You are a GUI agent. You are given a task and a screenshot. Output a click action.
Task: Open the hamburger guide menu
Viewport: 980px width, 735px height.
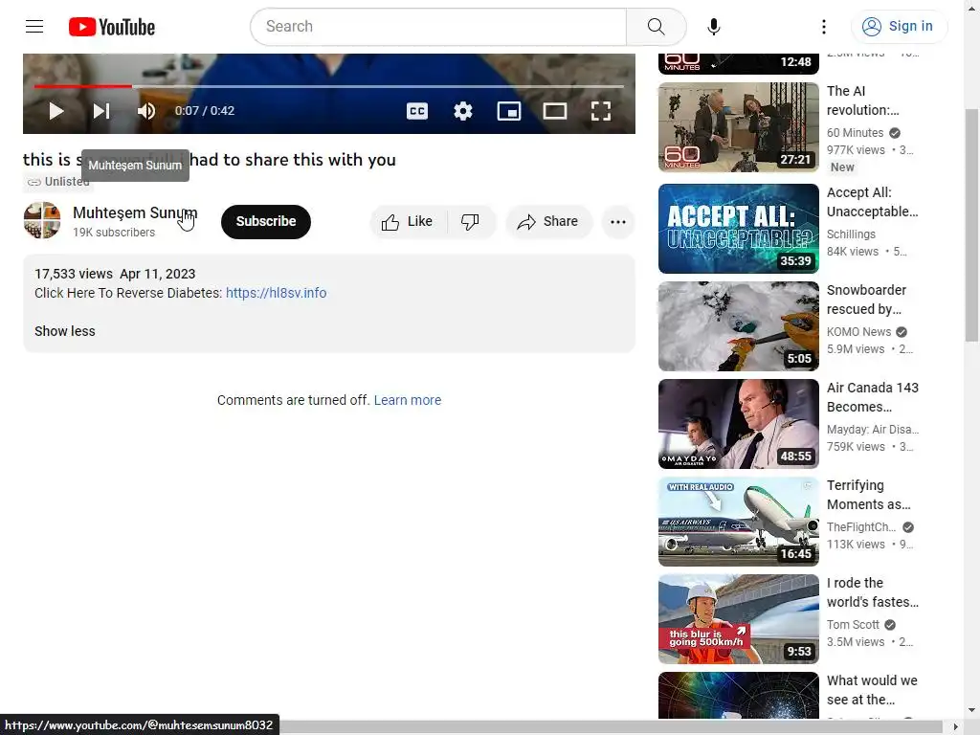pos(34,26)
